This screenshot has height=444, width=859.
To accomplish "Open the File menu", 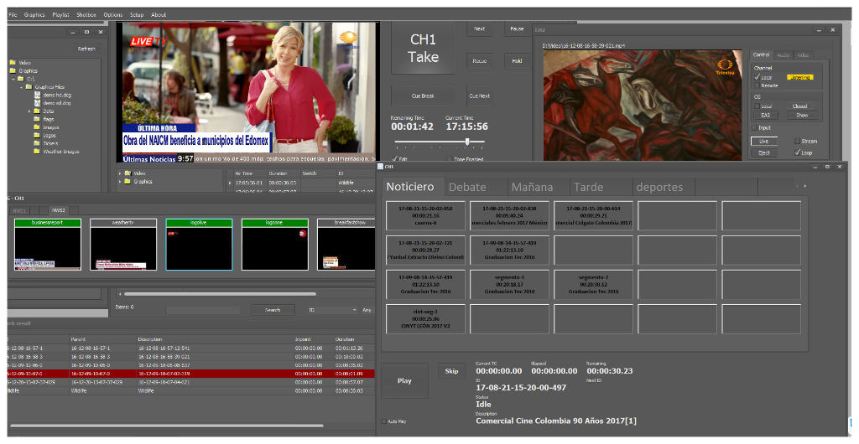I will tap(13, 15).
